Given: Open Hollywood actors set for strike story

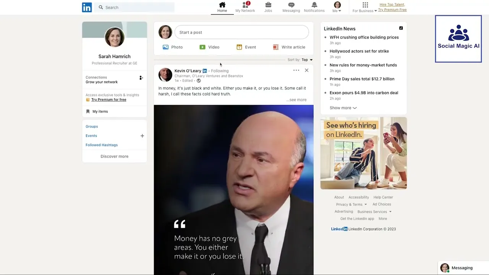Looking at the screenshot, I should [x=359, y=51].
